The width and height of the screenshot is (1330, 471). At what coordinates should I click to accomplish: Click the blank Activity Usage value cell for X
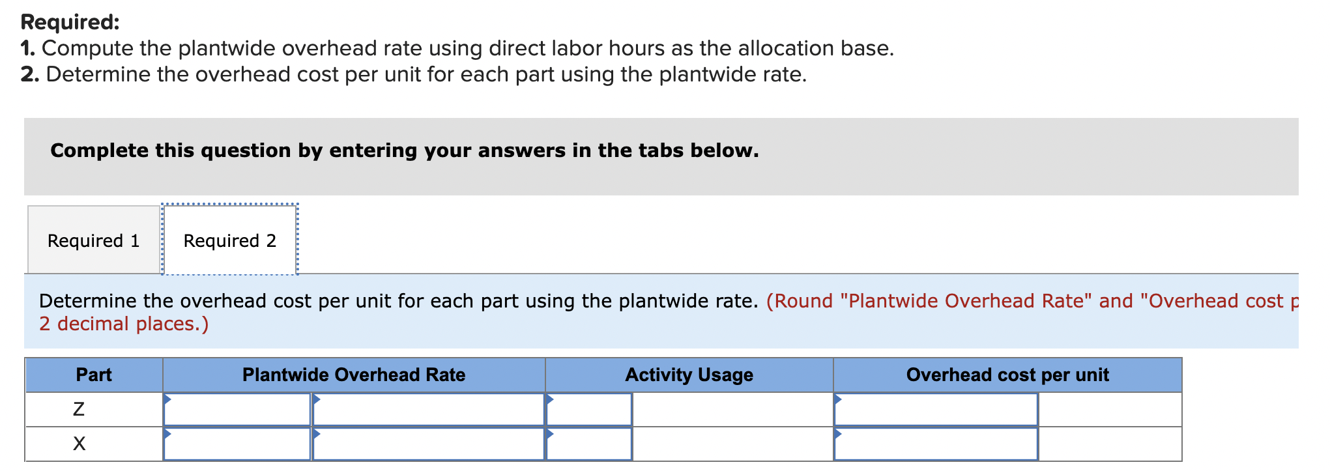tap(732, 444)
